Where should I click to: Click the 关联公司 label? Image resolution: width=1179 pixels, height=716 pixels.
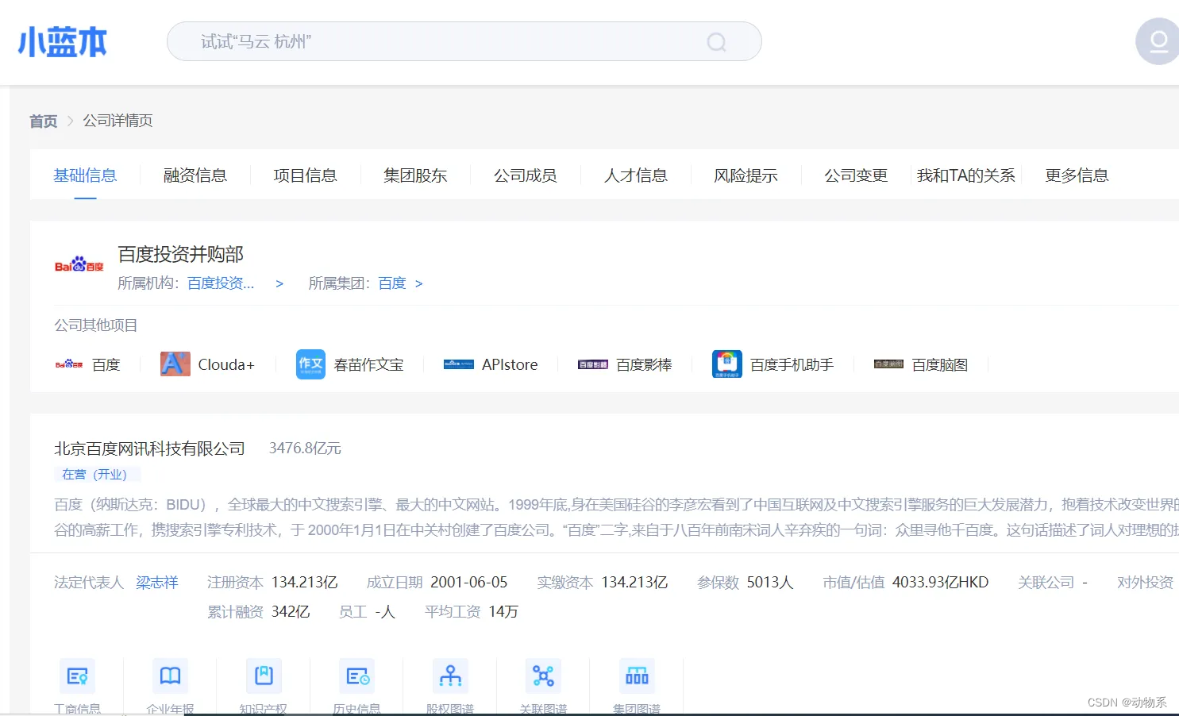tap(1046, 583)
